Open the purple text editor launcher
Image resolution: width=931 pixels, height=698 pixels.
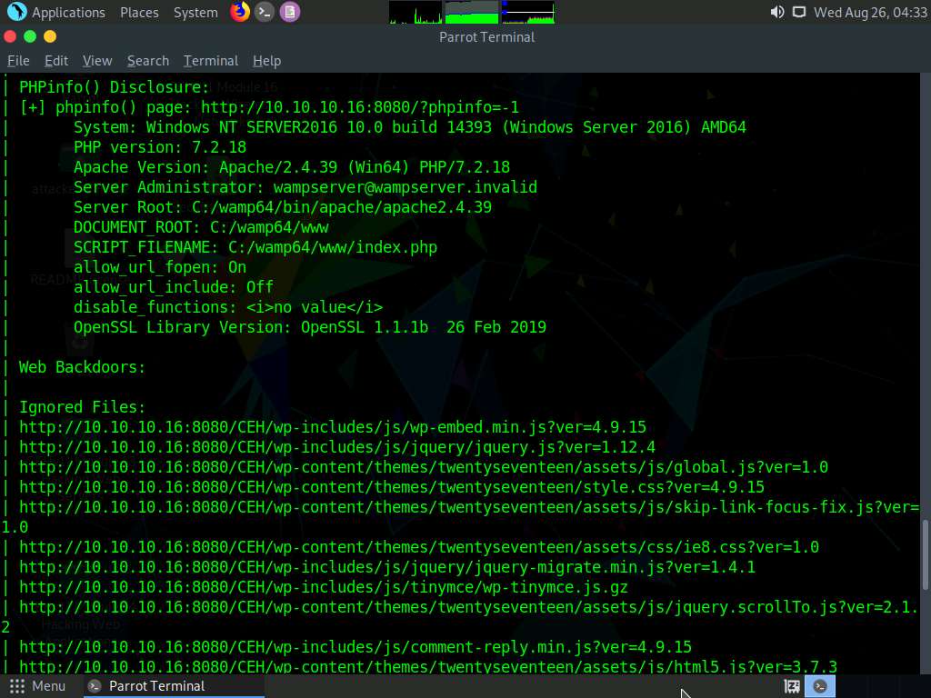pyautogui.click(x=290, y=12)
